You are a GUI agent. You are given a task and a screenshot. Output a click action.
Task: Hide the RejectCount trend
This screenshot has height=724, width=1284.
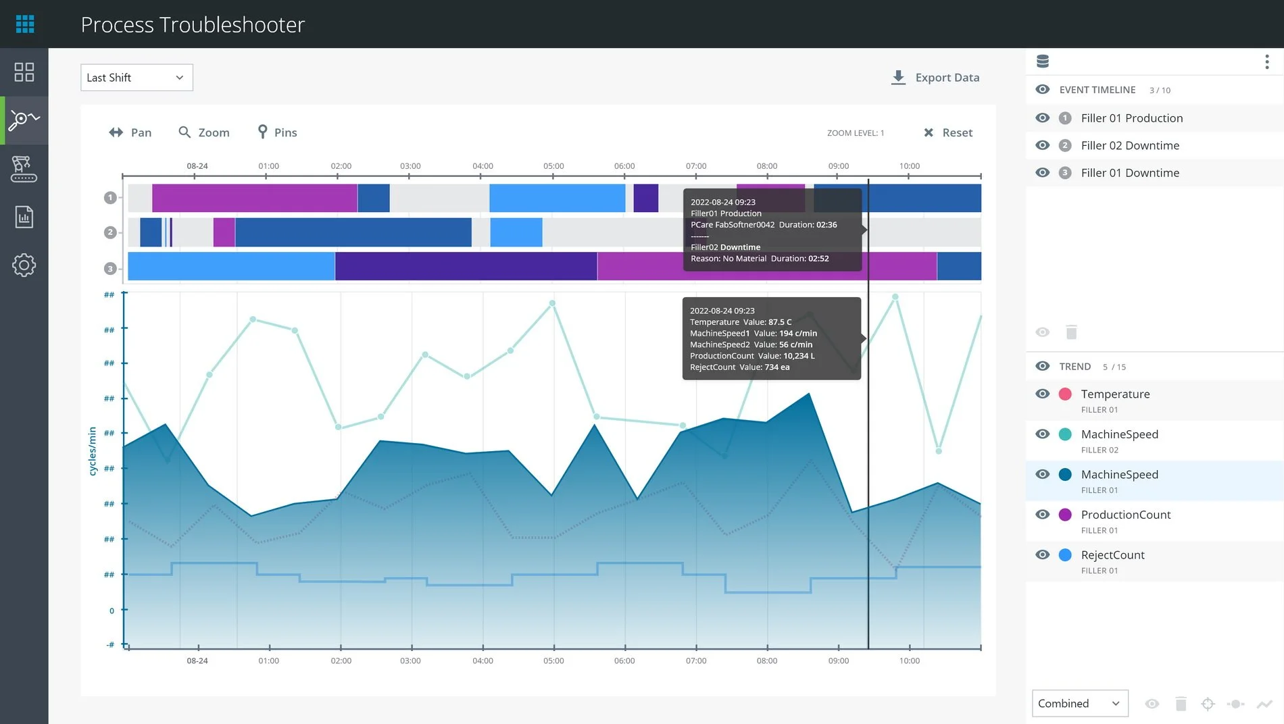point(1043,554)
